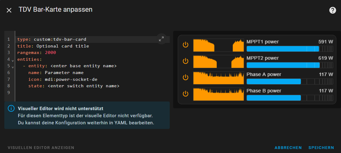Click the help question mark icon

coord(333,10)
